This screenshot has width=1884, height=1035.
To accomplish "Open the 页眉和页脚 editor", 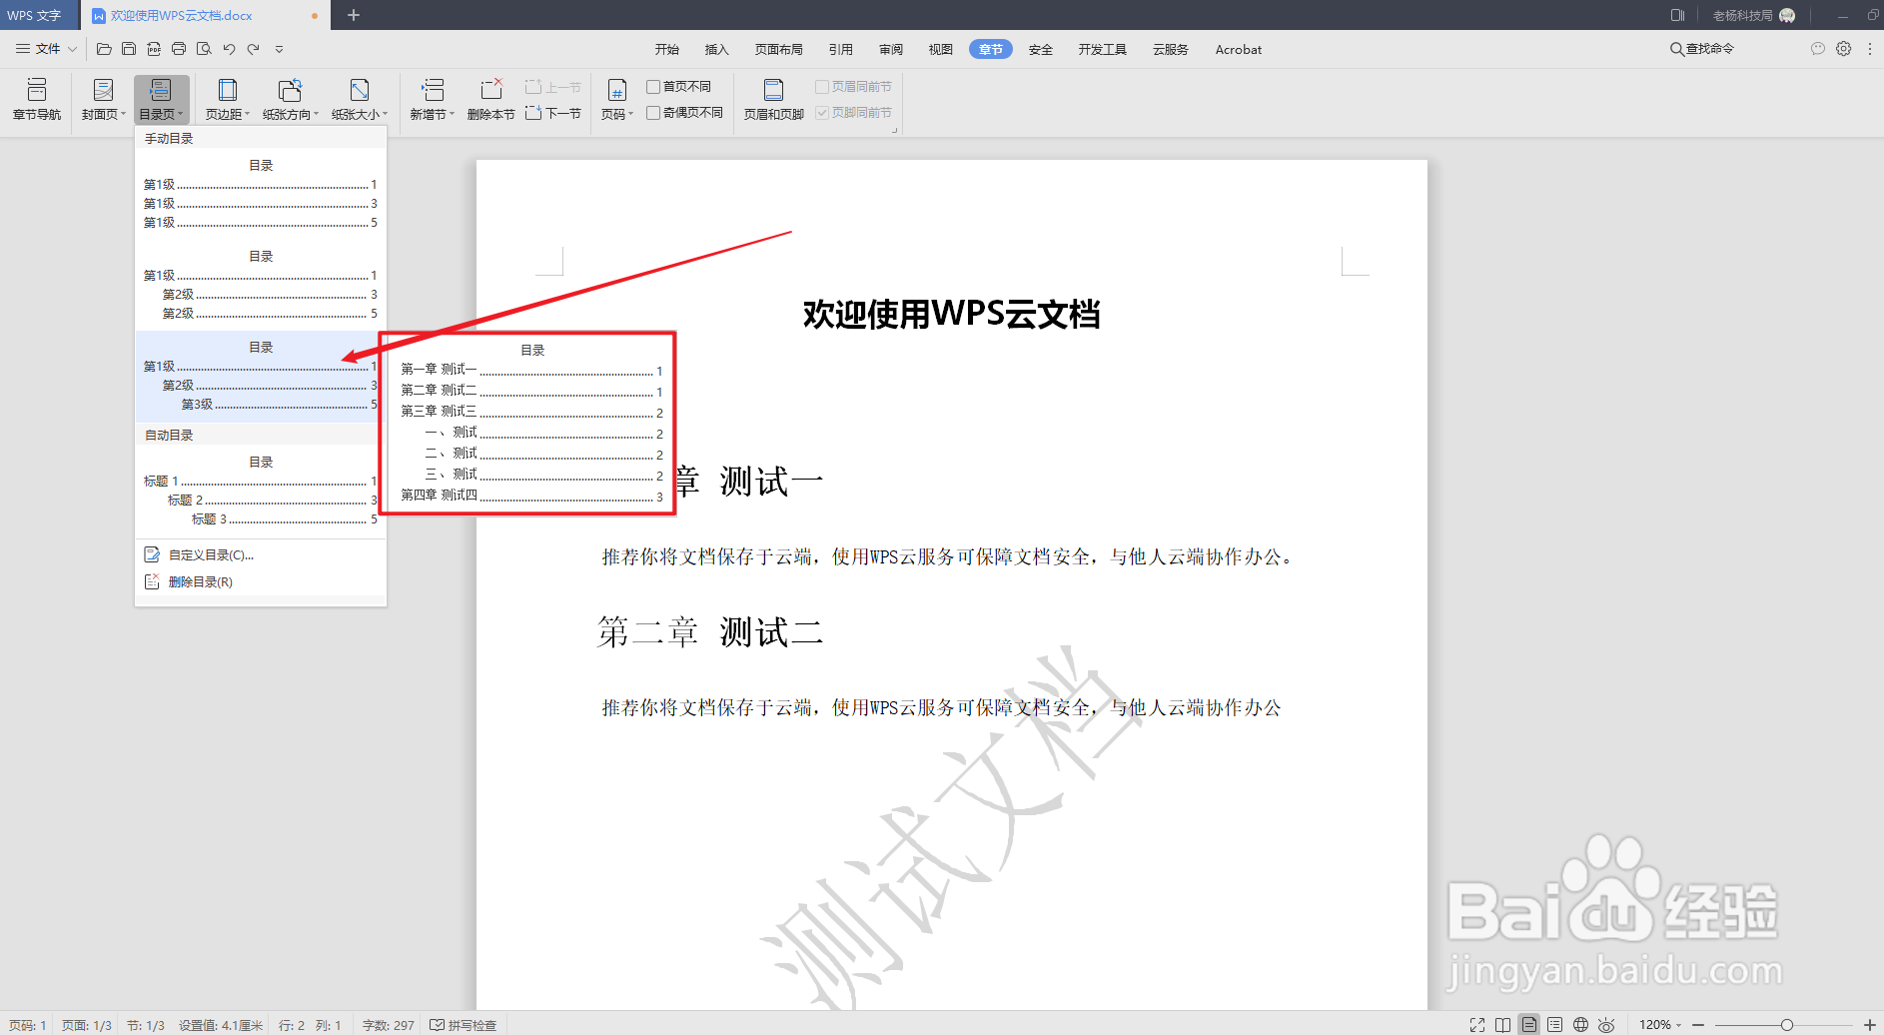I will [x=772, y=99].
